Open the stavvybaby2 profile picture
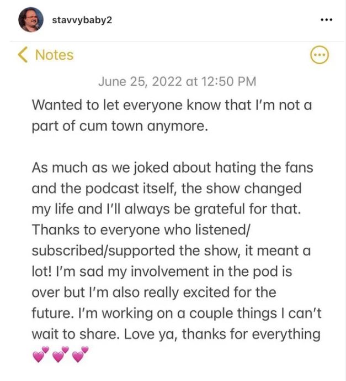This screenshot has width=346, height=381. tap(31, 20)
